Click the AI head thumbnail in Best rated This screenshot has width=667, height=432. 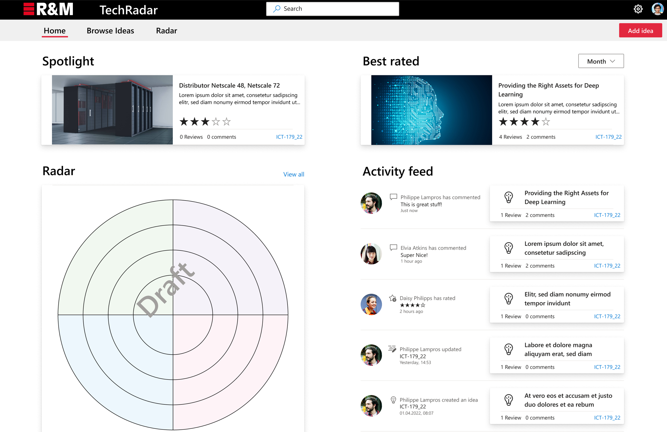431,110
